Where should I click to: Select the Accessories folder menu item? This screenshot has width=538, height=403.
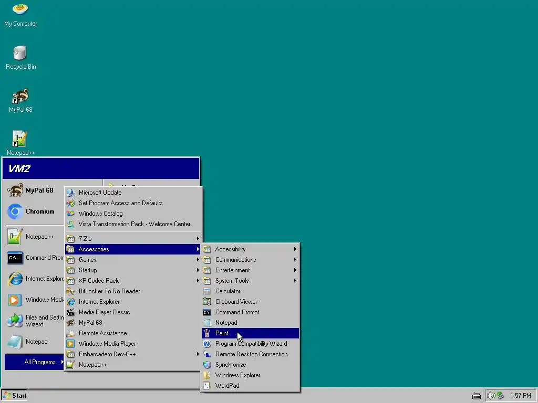click(133, 249)
